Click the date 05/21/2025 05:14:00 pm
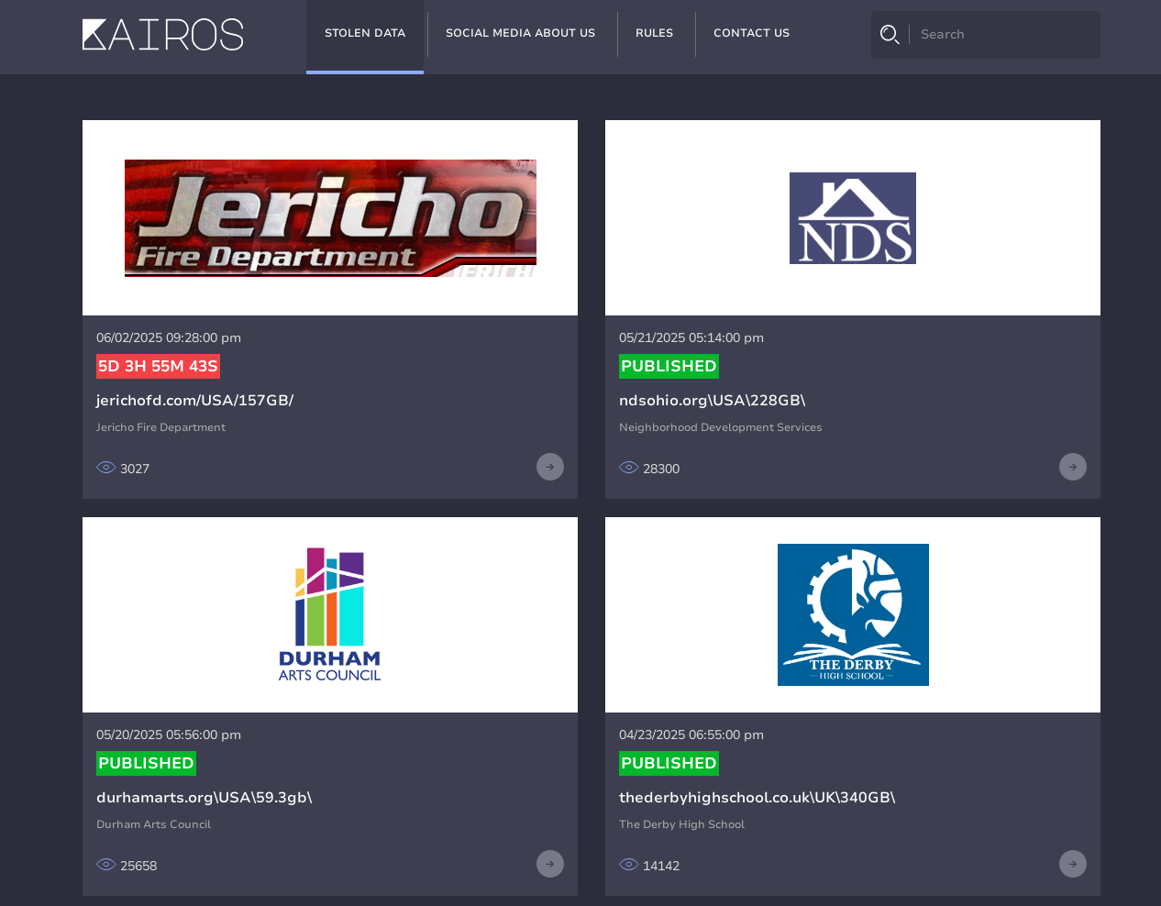Image resolution: width=1161 pixels, height=906 pixels. click(691, 338)
